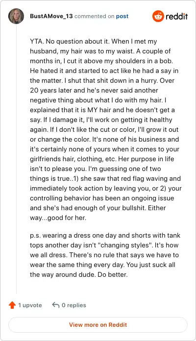The image size is (196, 341).
Task: Open BustAMove_13's profile avatar
Action: click(16, 16)
